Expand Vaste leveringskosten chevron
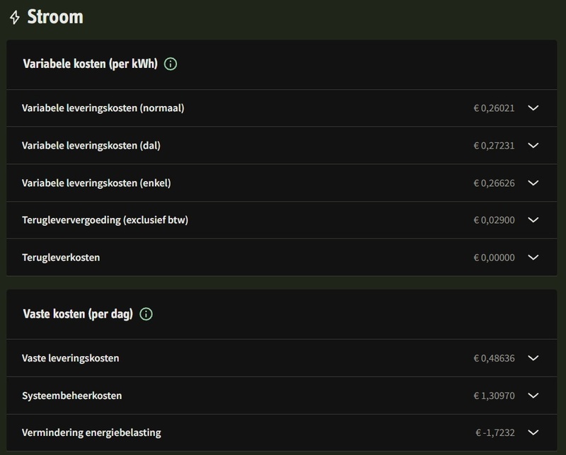 tap(533, 358)
